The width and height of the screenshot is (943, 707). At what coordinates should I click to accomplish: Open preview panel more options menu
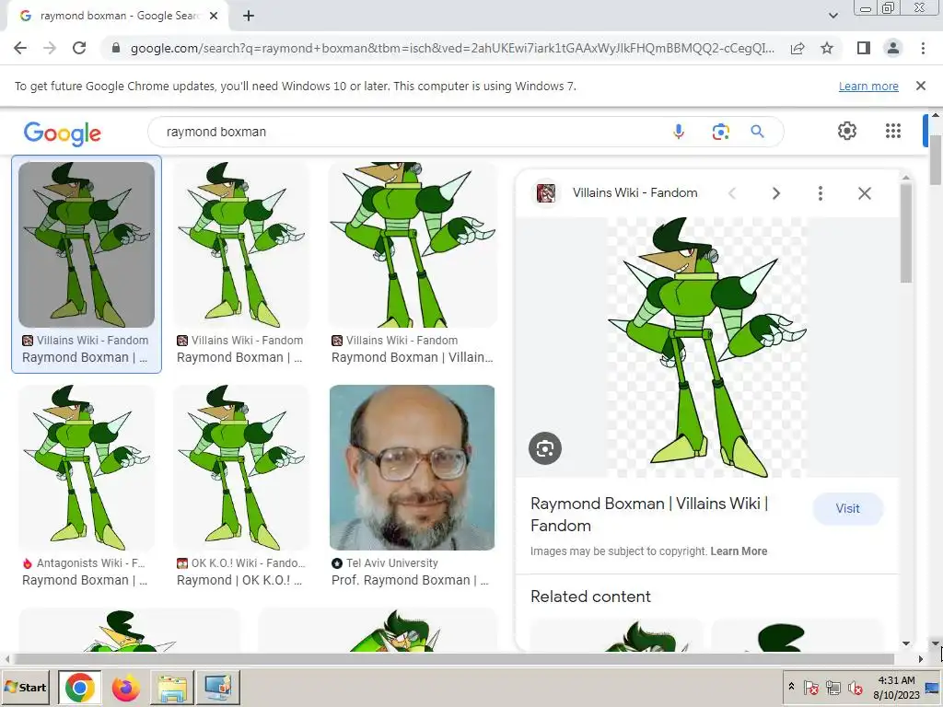click(820, 193)
